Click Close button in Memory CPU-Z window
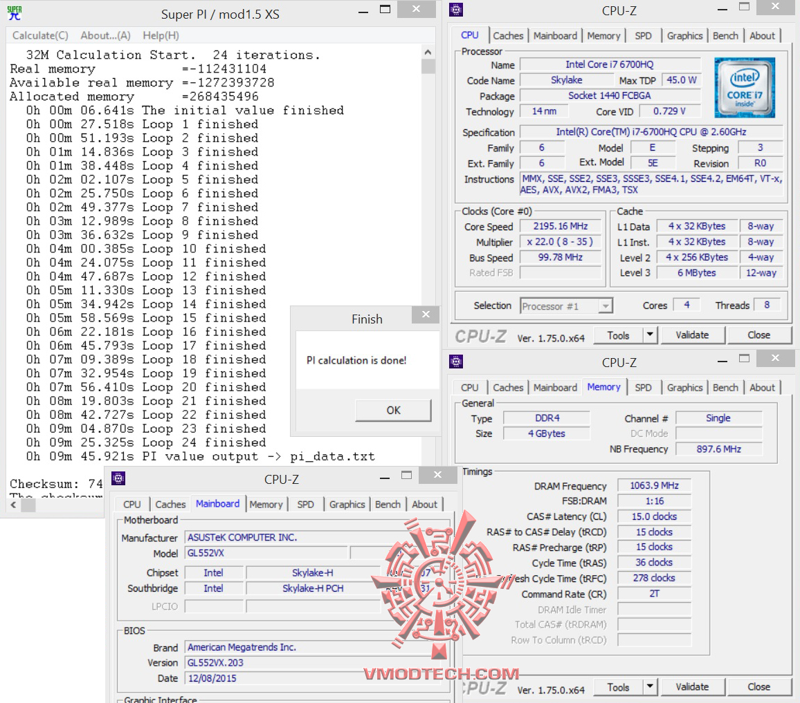Image resolution: width=800 pixels, height=703 pixels. tap(759, 686)
